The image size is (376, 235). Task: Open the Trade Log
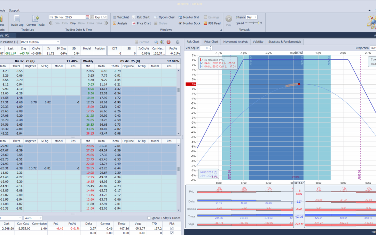17,21
